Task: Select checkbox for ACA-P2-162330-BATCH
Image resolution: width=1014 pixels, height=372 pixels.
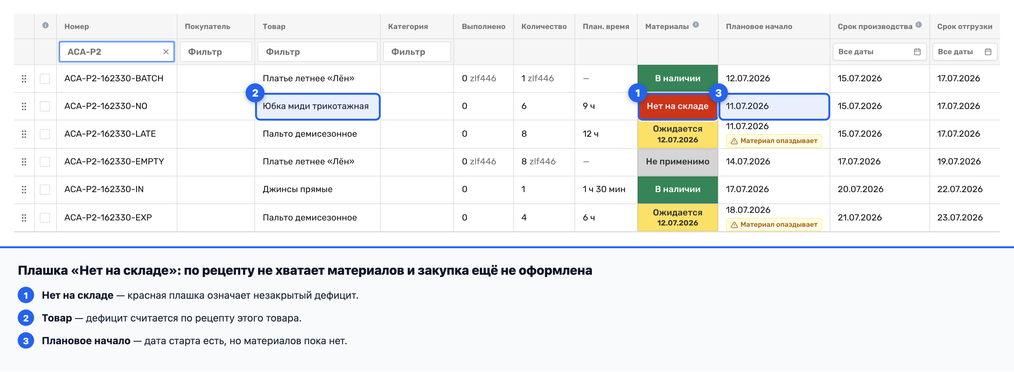Action: (45, 79)
